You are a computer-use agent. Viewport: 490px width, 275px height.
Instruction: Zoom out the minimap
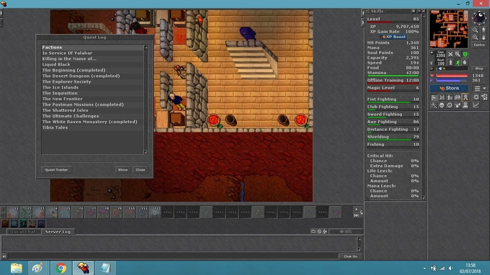475,30
